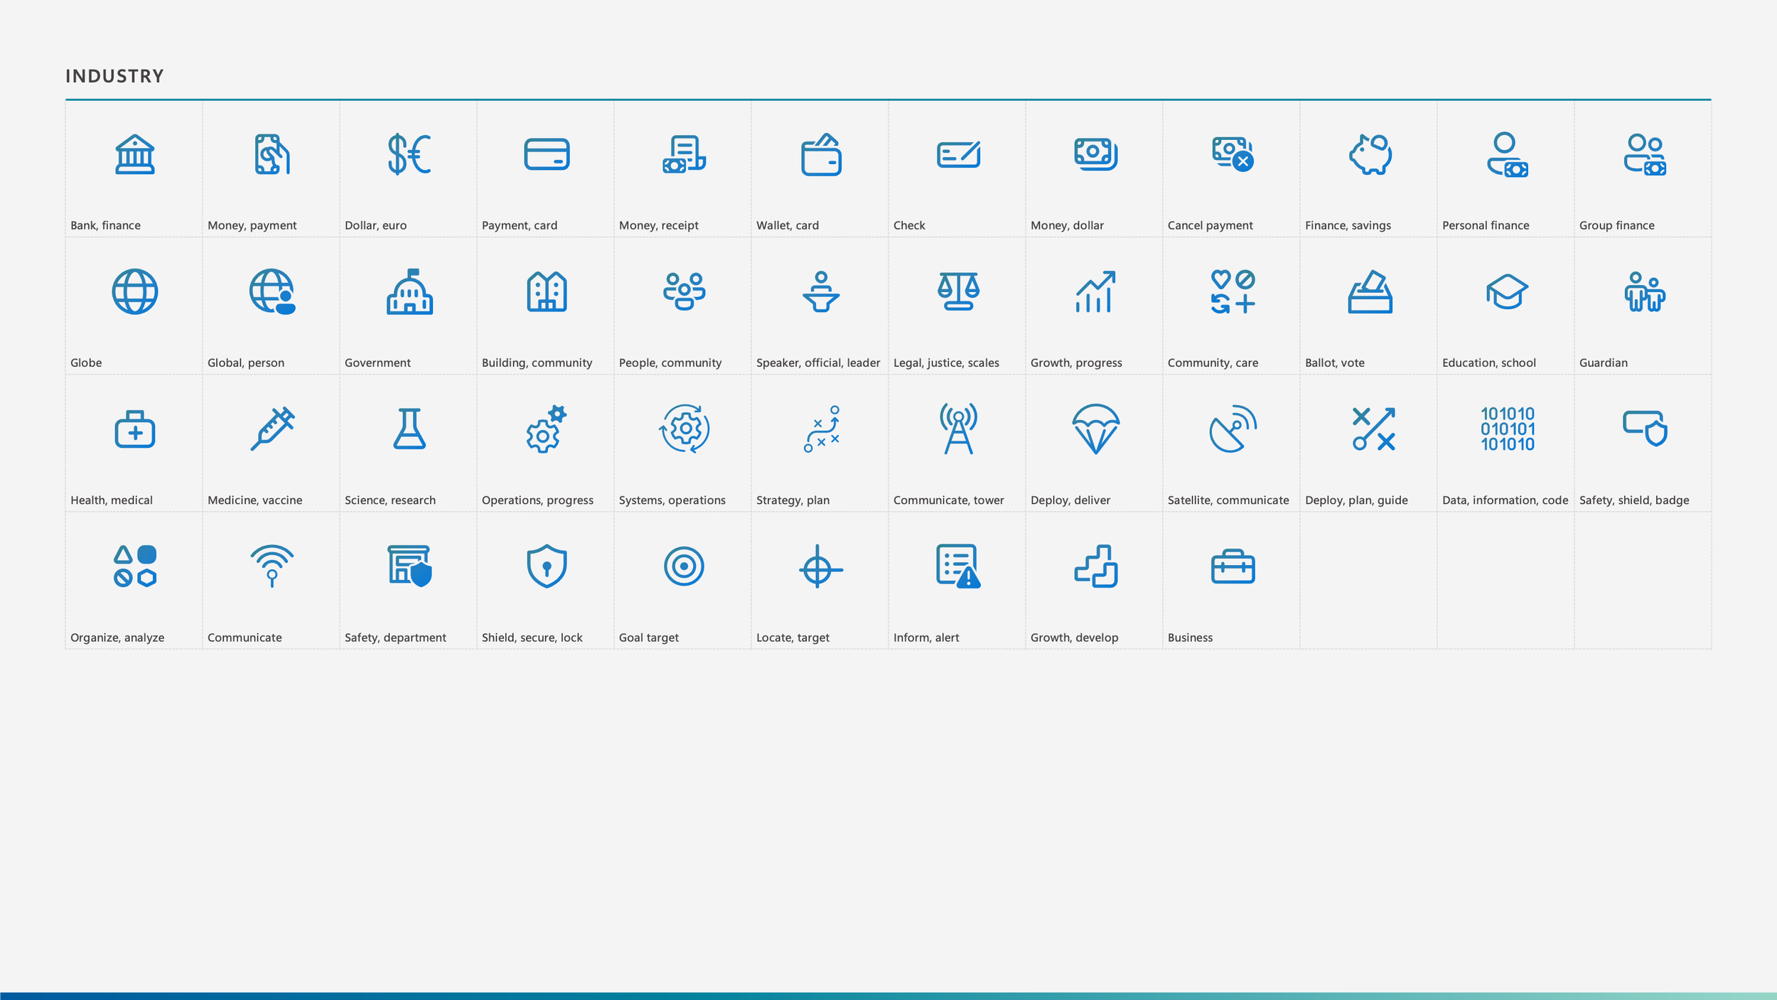The height and width of the screenshot is (1000, 1777).
Task: Click the Globe icon
Action: click(134, 291)
